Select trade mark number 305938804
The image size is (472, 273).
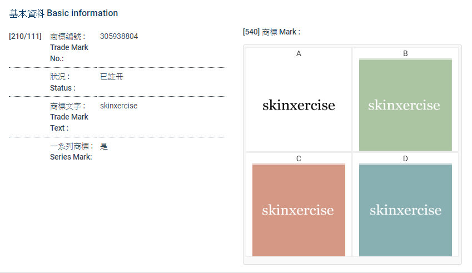click(119, 37)
